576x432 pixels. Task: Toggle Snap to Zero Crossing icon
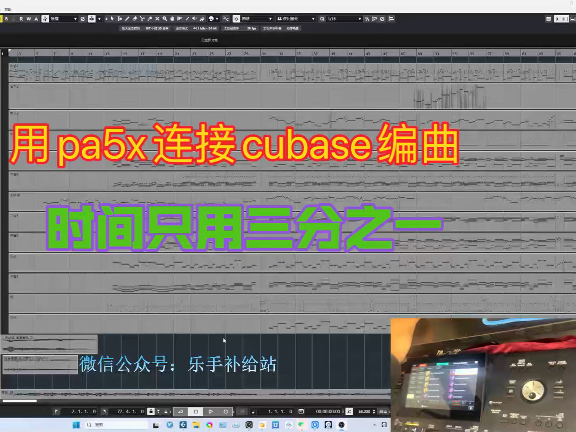(x=226, y=19)
